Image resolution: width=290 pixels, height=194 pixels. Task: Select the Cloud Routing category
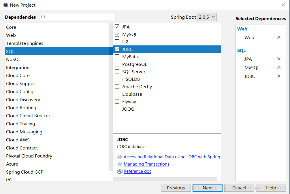(57, 108)
